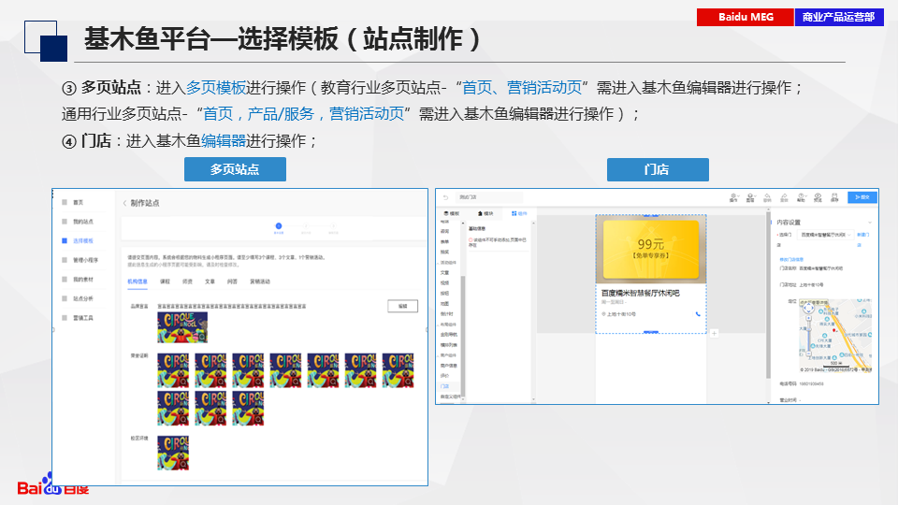Open the 图层 toolbar icon
Image resolution: width=898 pixels, height=505 pixels.
[750, 197]
